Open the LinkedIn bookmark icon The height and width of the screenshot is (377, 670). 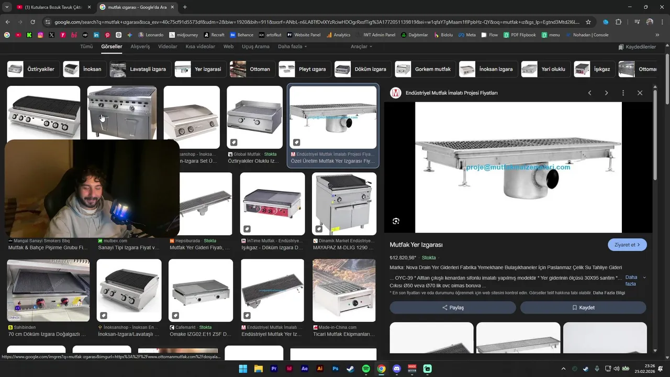[x=96, y=35]
